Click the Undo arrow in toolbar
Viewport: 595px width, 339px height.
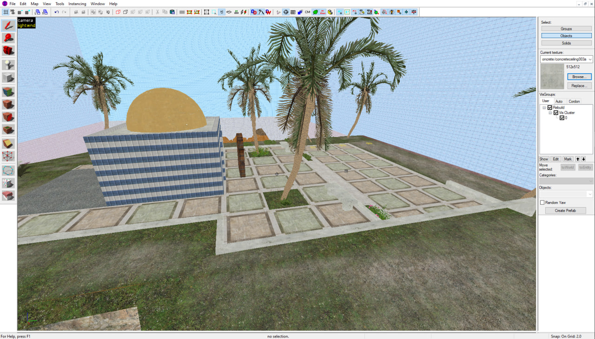57,12
